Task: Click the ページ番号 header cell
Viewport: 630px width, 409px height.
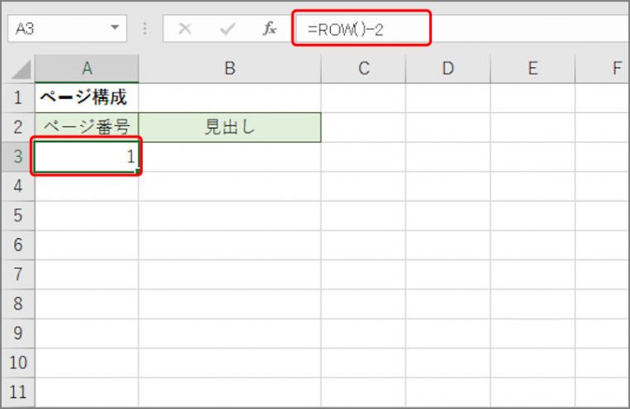Action: click(87, 127)
